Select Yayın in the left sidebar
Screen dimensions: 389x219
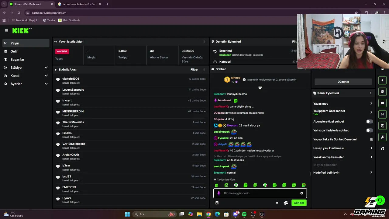[26, 43]
